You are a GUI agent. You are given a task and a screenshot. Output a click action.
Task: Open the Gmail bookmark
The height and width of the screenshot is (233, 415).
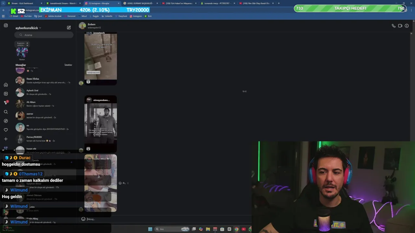click(14, 16)
